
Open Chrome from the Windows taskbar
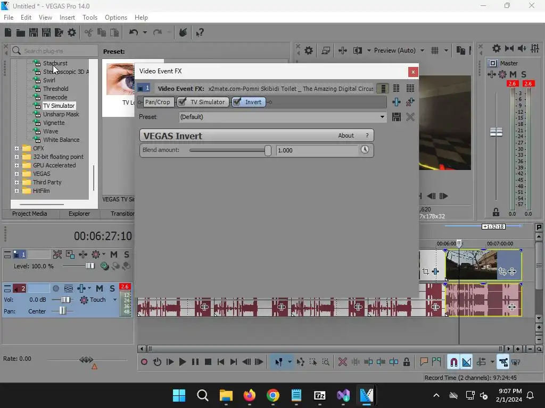[273, 395]
